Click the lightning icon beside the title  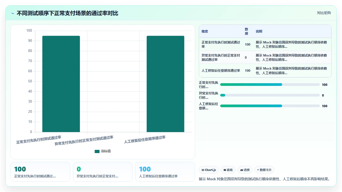[x=13, y=13]
